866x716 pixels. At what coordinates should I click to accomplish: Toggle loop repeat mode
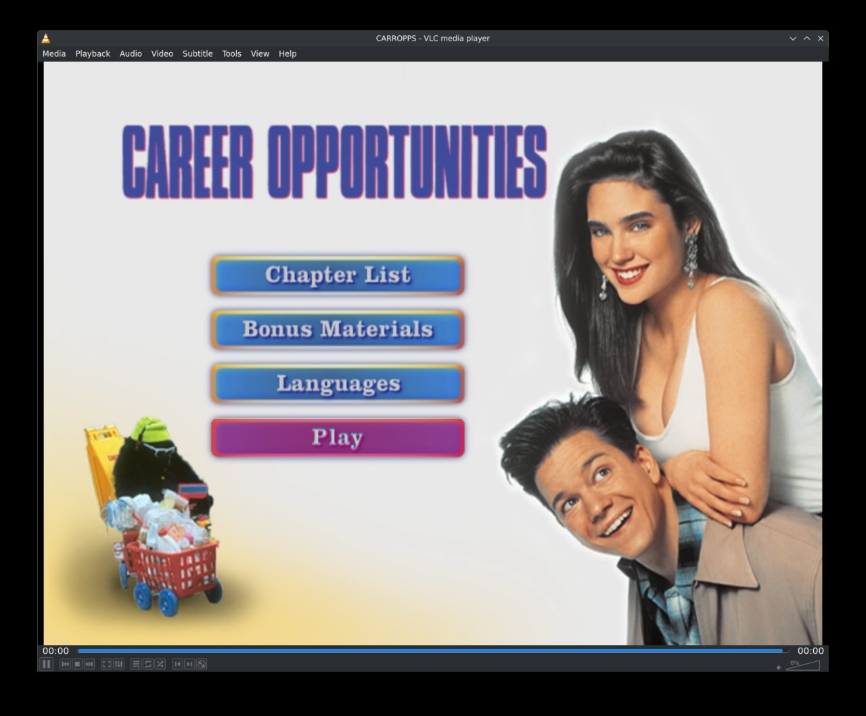(148, 664)
